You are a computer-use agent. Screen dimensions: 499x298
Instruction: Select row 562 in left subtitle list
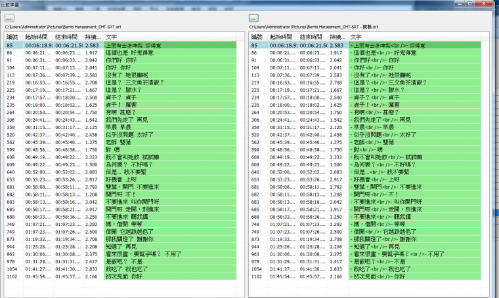[x=120, y=142]
